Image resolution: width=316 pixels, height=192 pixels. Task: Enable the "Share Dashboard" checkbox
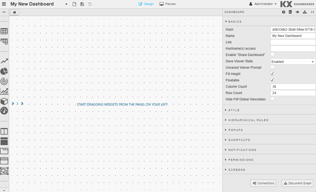(x=272, y=55)
